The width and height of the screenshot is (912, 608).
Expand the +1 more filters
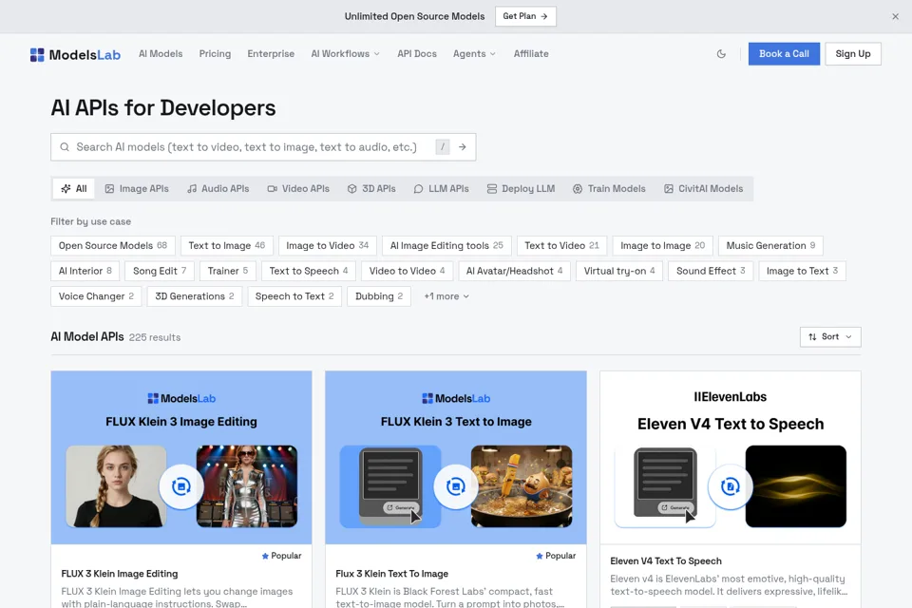pyautogui.click(x=446, y=296)
